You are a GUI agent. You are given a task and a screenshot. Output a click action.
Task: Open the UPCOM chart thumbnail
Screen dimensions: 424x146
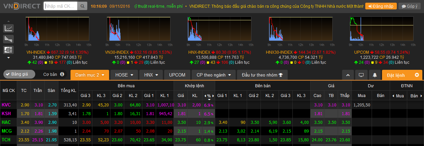381,30
